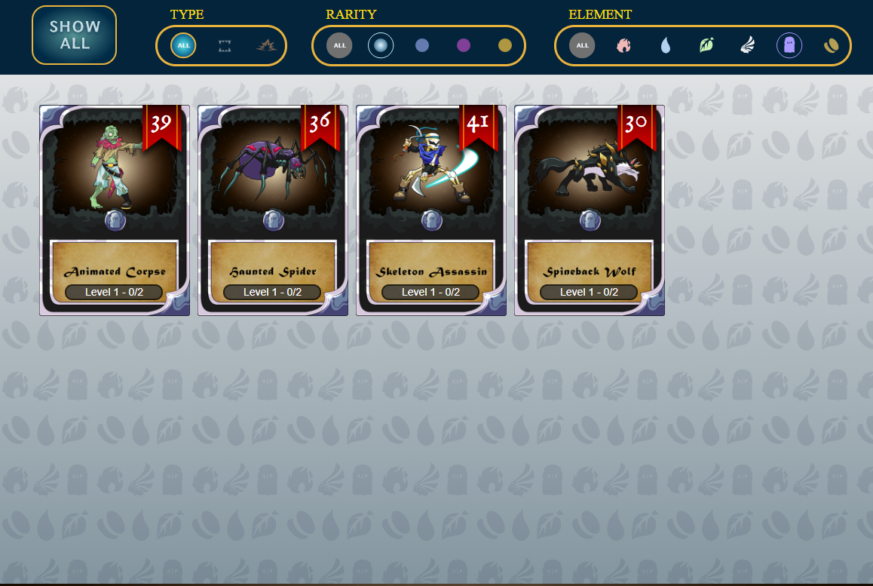The image size is (873, 586).
Task: Select the Monster type claw icon
Action: click(266, 46)
